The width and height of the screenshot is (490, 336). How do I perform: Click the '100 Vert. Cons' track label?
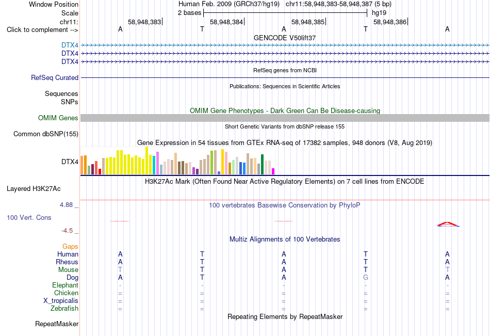pyautogui.click(x=29, y=217)
